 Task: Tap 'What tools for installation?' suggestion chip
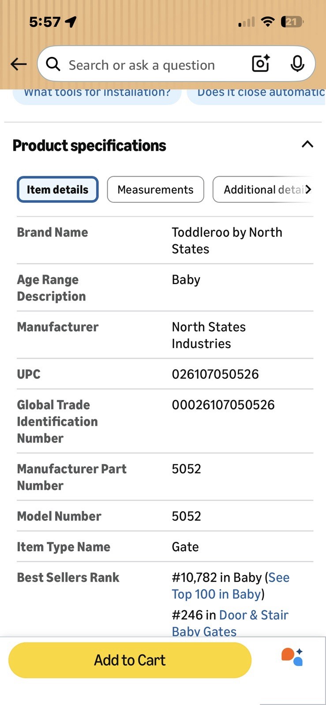(x=97, y=94)
